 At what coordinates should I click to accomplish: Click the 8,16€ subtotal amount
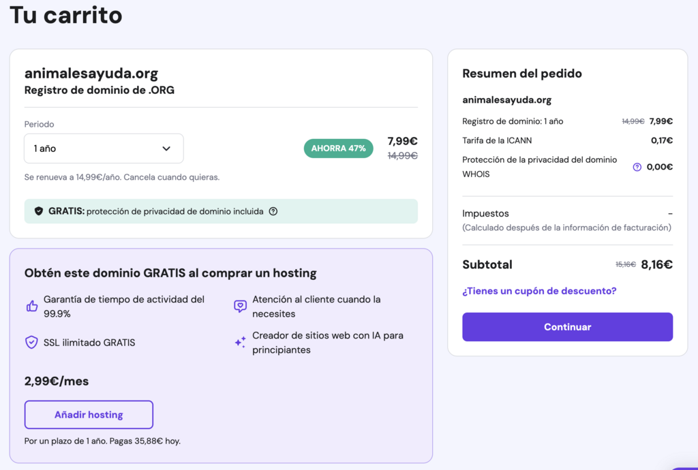[x=656, y=264]
